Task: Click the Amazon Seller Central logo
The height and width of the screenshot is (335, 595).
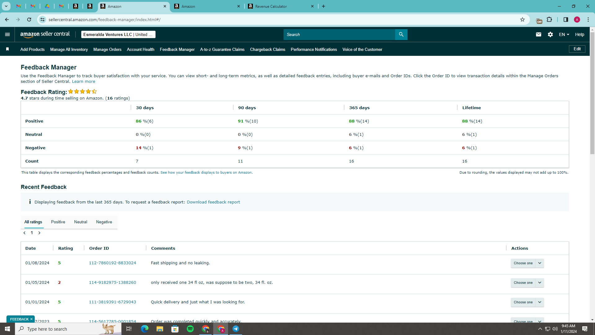Action: (45, 34)
